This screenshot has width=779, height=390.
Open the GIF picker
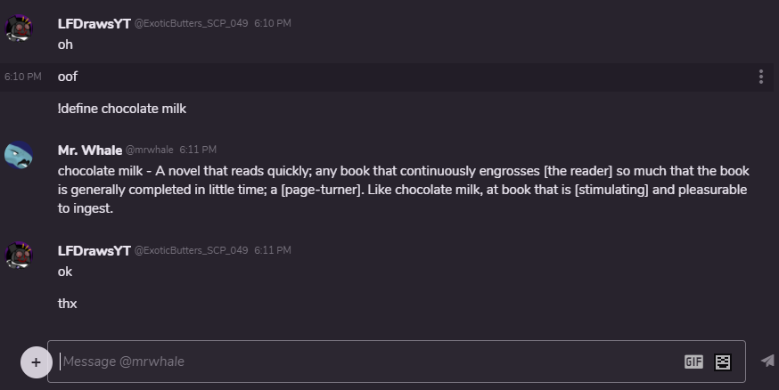pos(693,362)
